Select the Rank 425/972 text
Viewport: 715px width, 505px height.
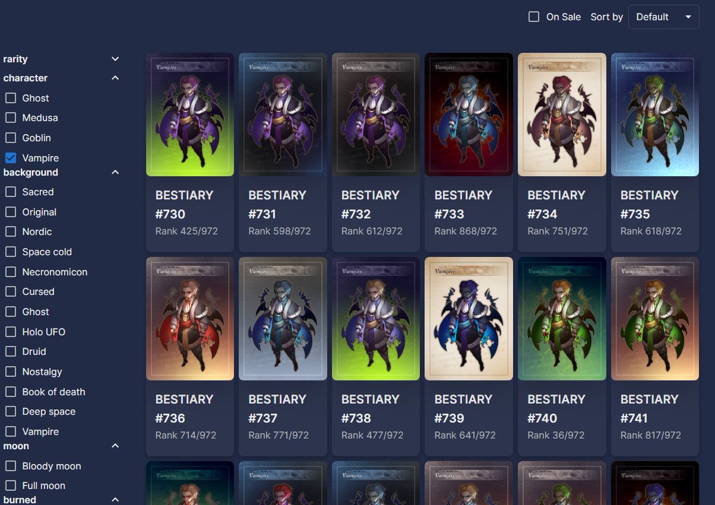click(x=186, y=231)
